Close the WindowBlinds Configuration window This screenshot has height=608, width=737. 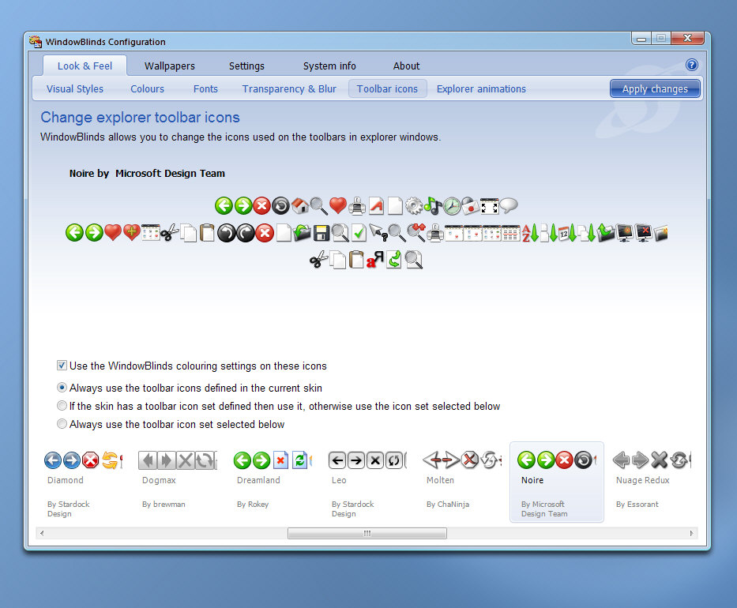(x=687, y=39)
